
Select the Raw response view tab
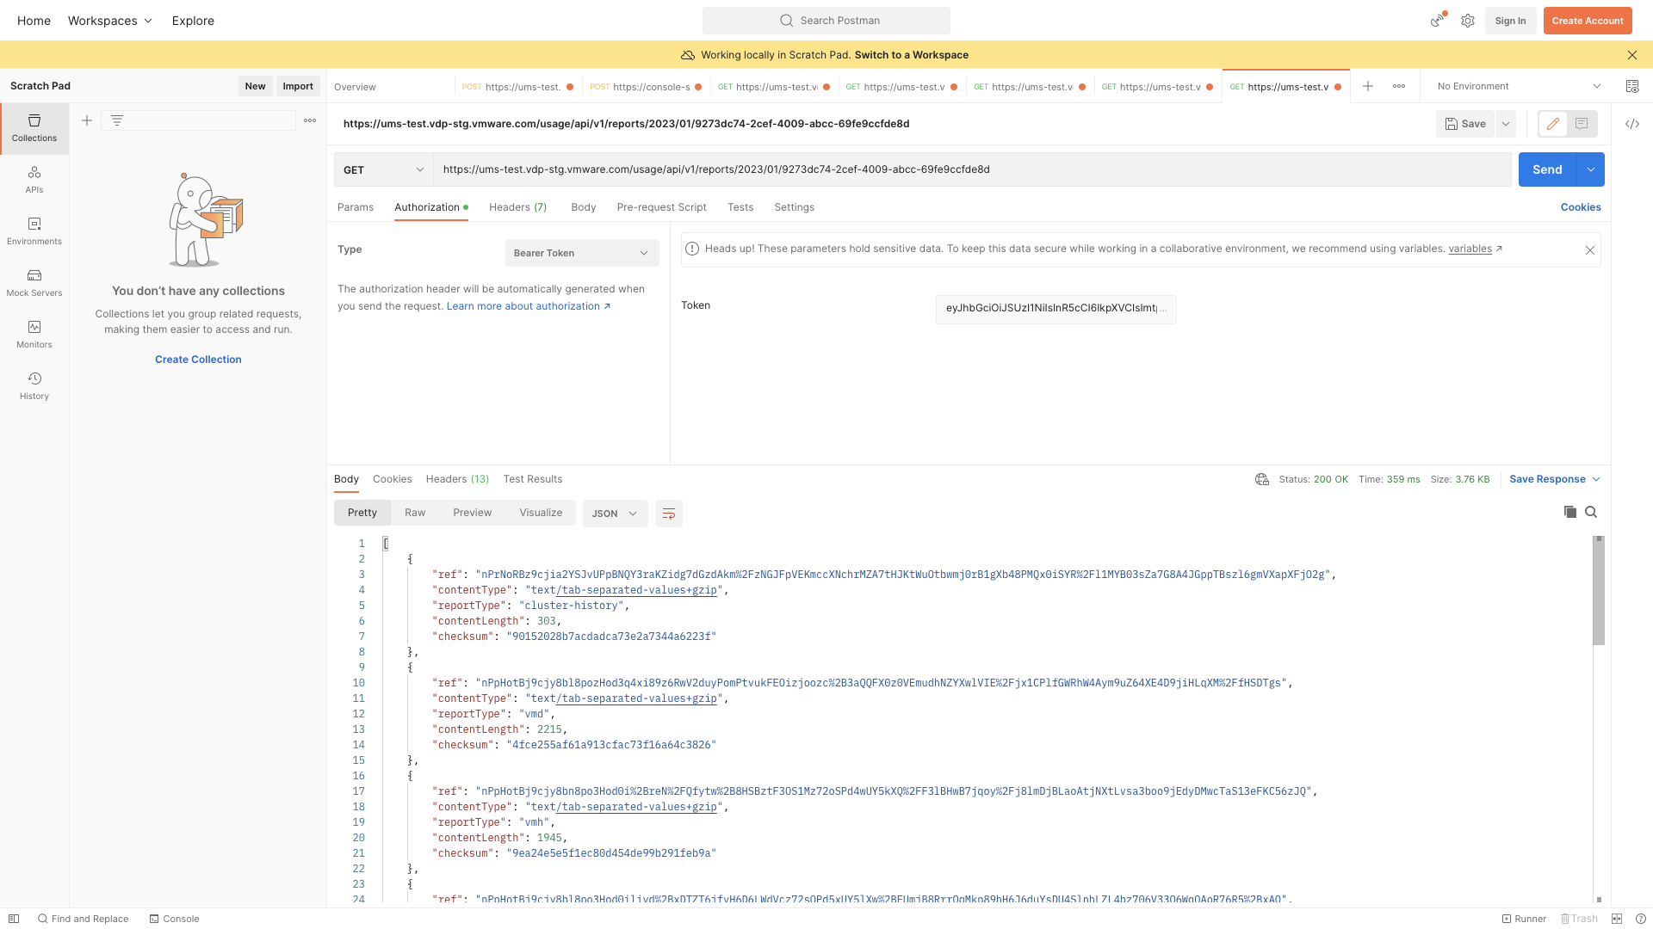pyautogui.click(x=415, y=513)
